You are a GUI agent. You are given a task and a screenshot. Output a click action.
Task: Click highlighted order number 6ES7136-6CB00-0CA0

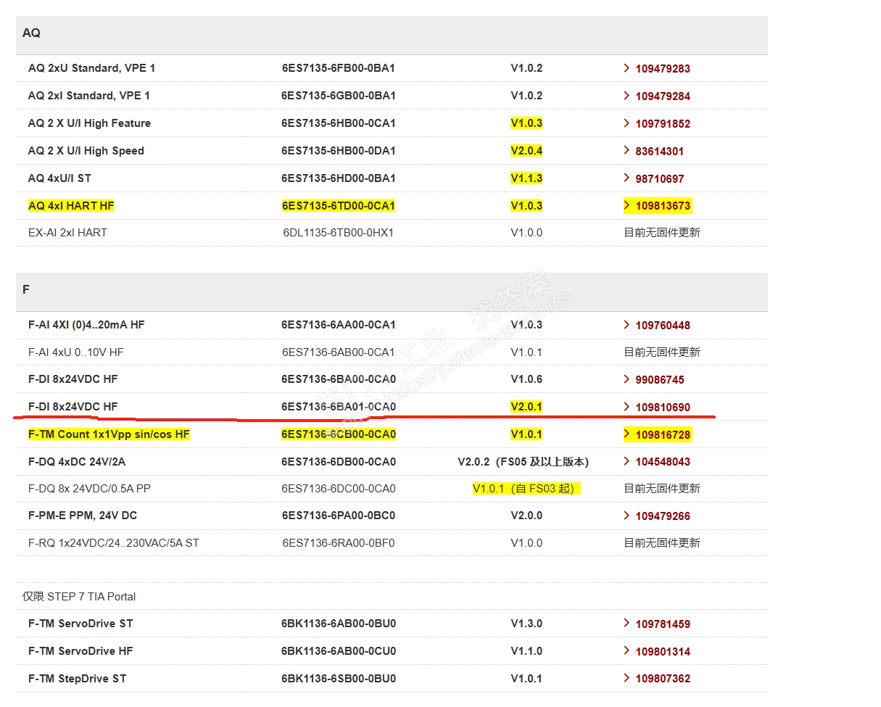[x=339, y=434]
